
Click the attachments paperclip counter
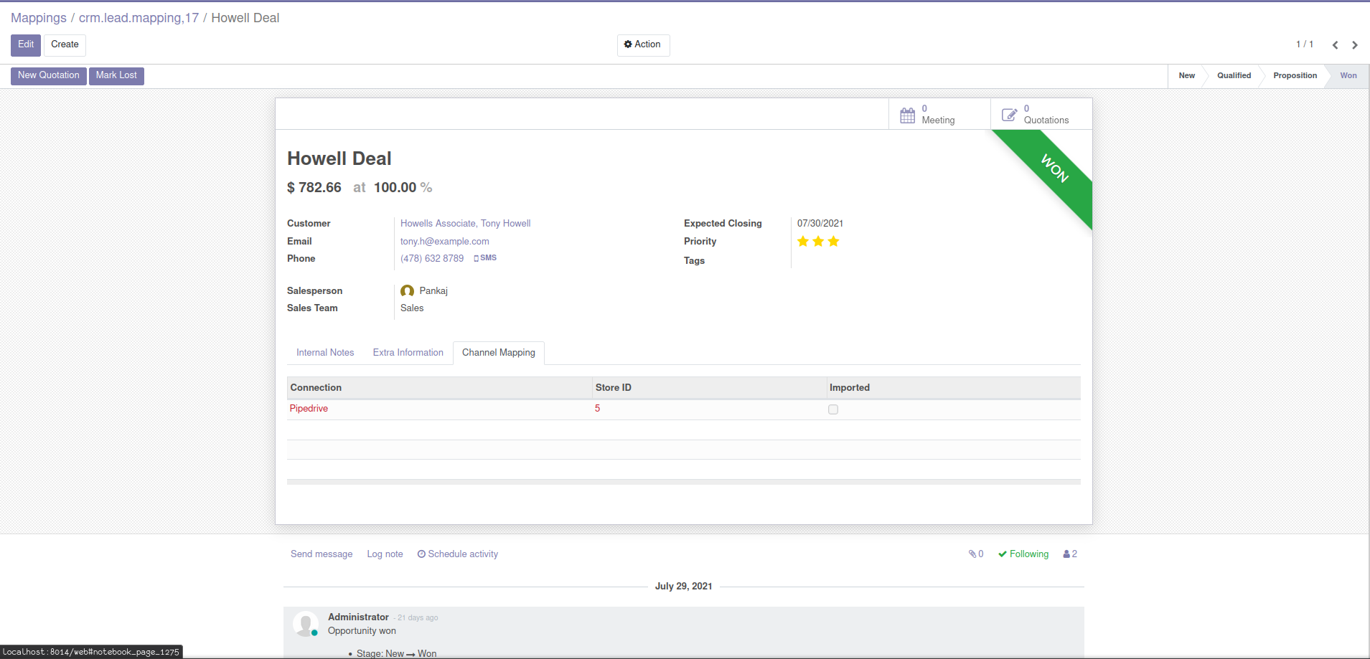pyautogui.click(x=975, y=554)
